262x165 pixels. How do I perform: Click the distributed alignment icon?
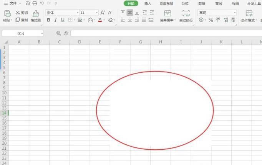151,20
